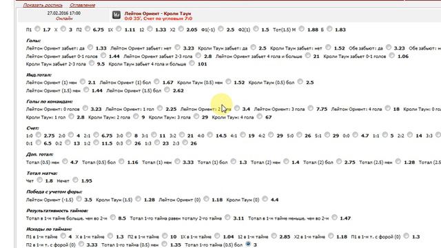This screenshot has height=248, width=441.
Task: Pick Лейтон Ориент забьет 2-3 гола 2.8
Action: click(x=198, y=55)
